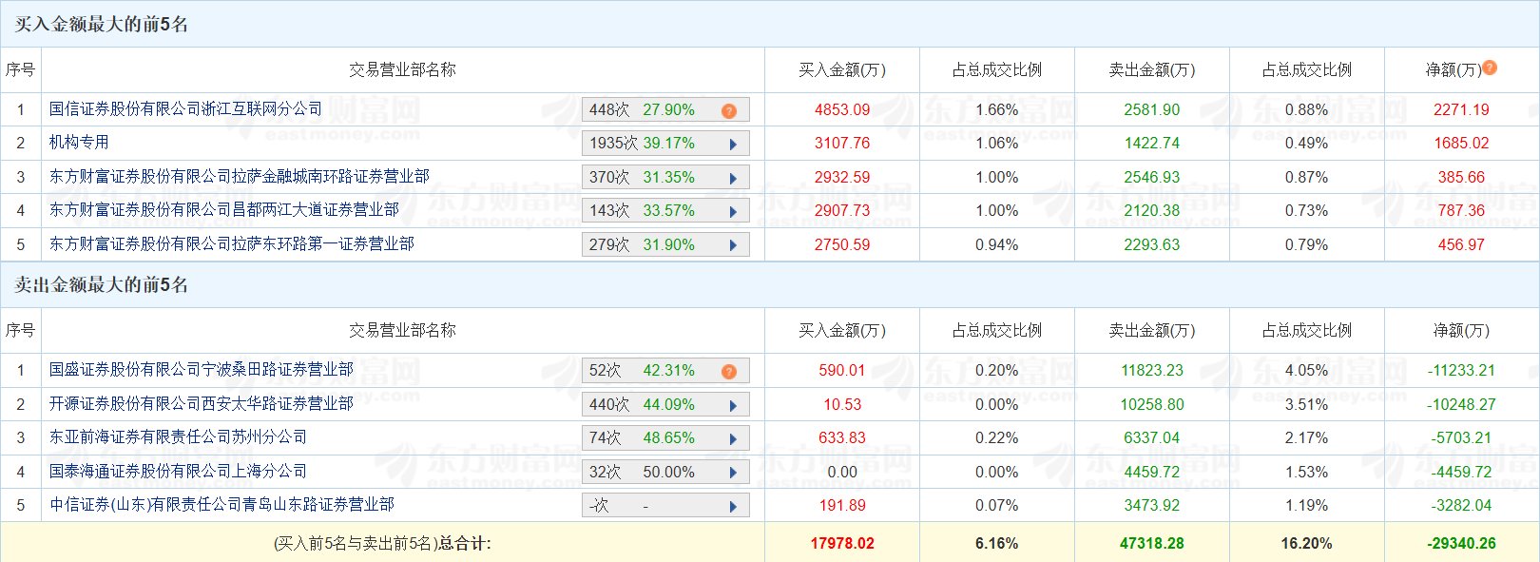1540x562 pixels.
Task: Expand arrow for 昌都两江大道 stats
Action: point(733,212)
